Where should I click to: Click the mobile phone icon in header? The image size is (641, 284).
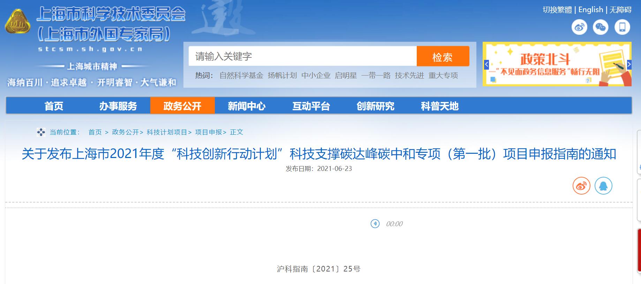click(x=622, y=27)
